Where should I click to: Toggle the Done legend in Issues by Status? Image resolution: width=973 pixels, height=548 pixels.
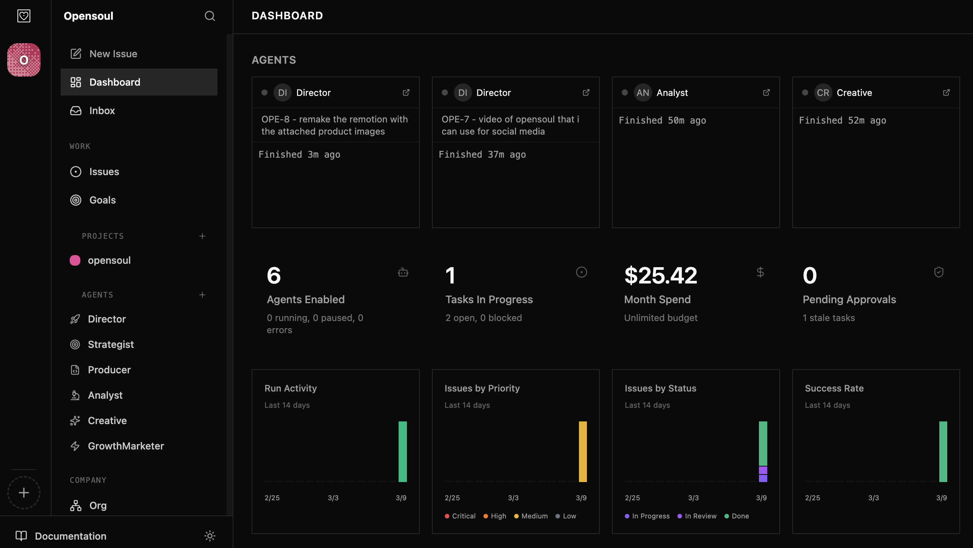click(x=736, y=516)
